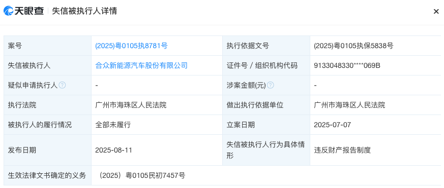The height and width of the screenshot is (188, 444).
Task: Open 合众新能源汽车股份有限公司 company link
Action: pos(141,65)
